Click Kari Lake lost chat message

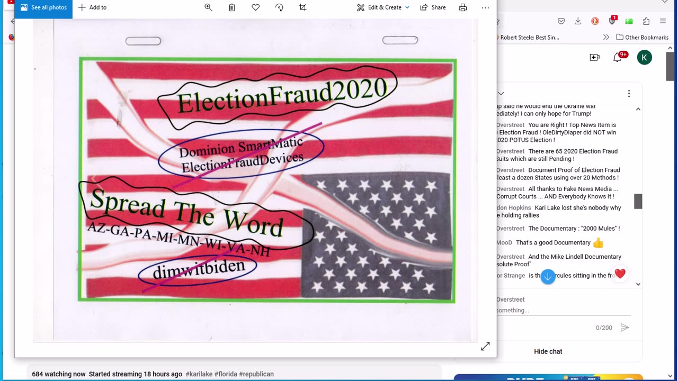click(559, 212)
